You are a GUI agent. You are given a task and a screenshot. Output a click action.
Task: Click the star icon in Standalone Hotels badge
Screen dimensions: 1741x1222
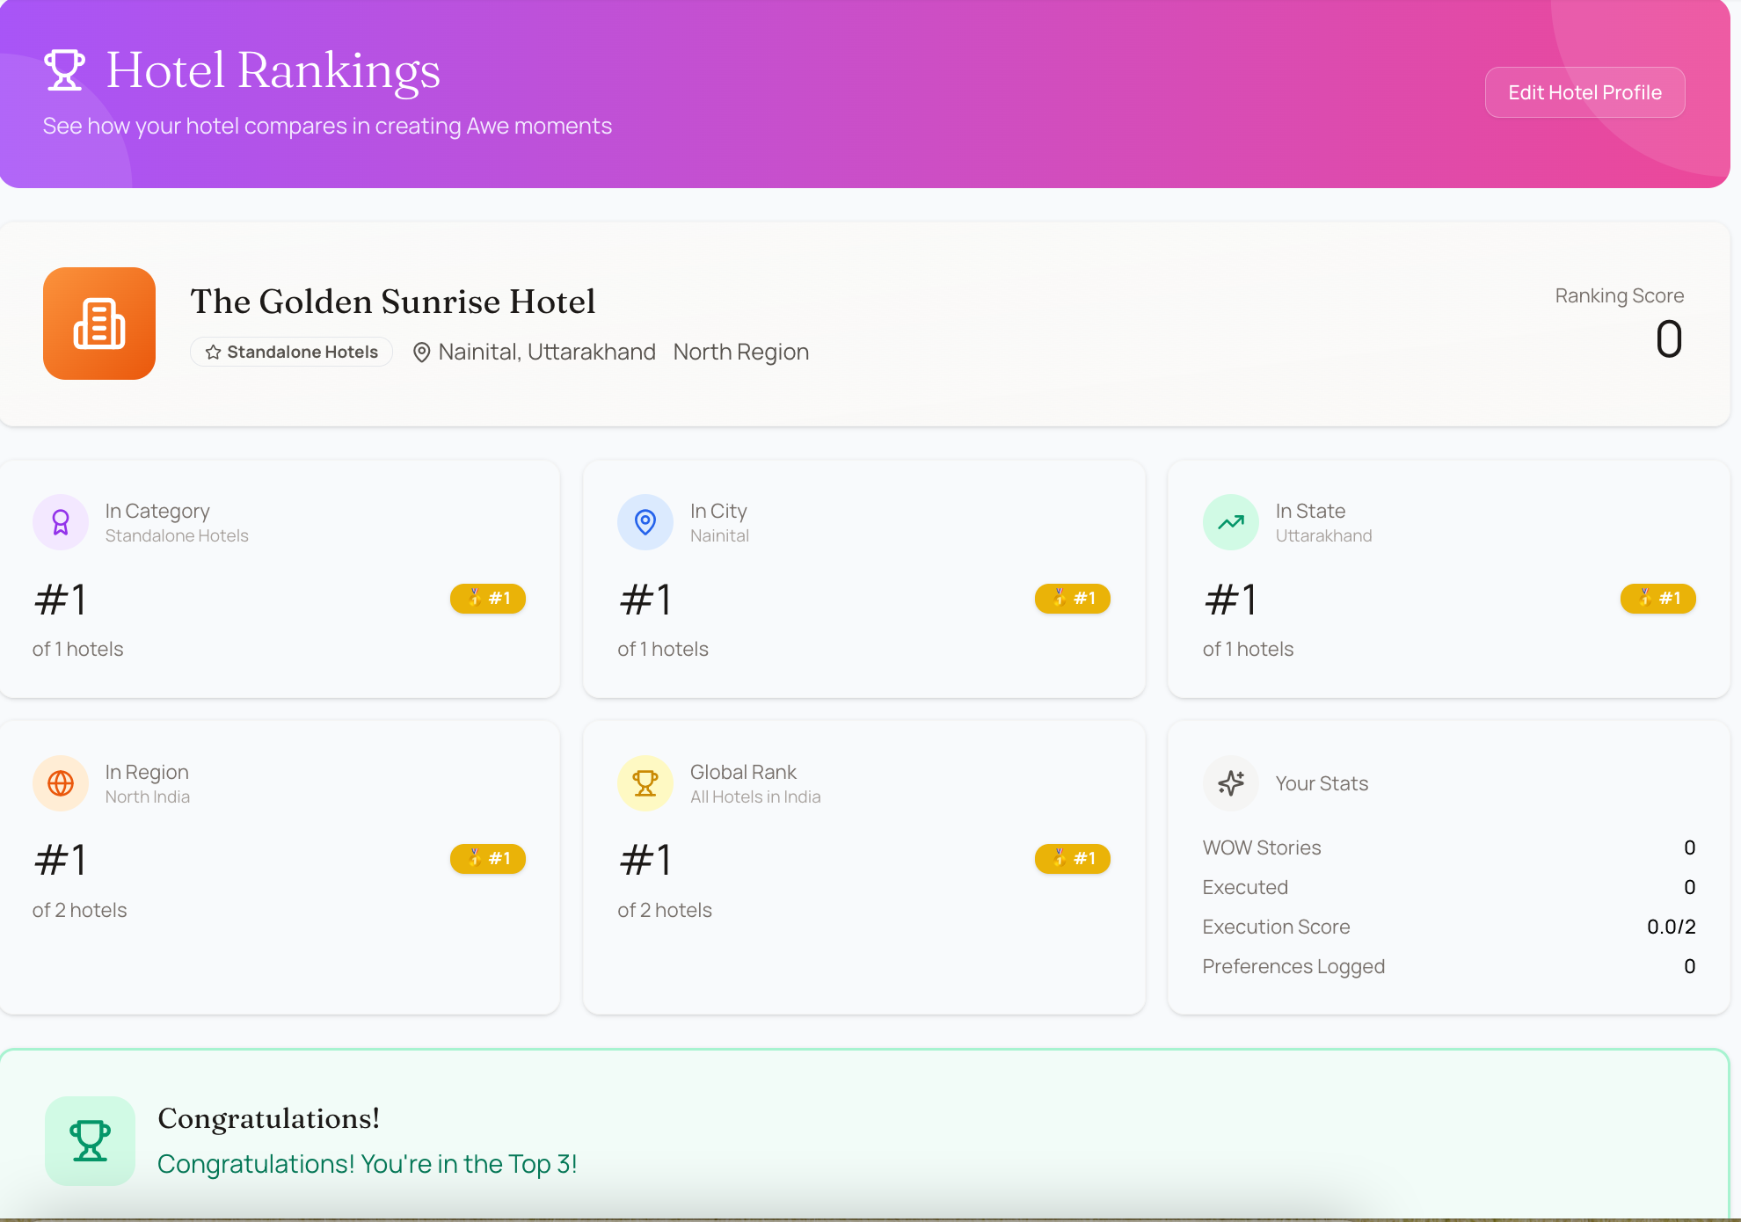click(213, 353)
